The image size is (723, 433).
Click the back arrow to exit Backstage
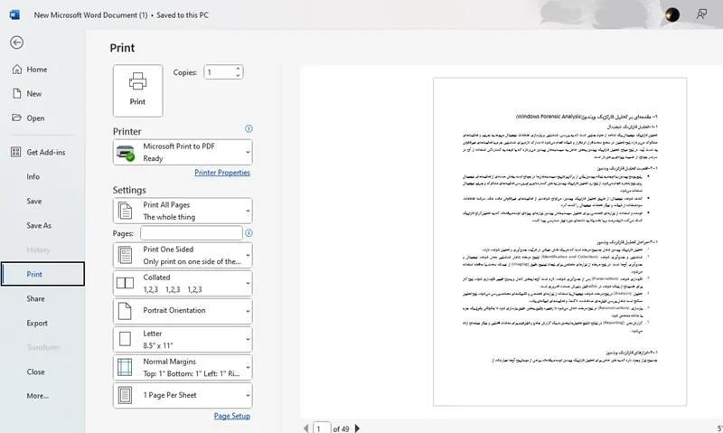click(16, 42)
